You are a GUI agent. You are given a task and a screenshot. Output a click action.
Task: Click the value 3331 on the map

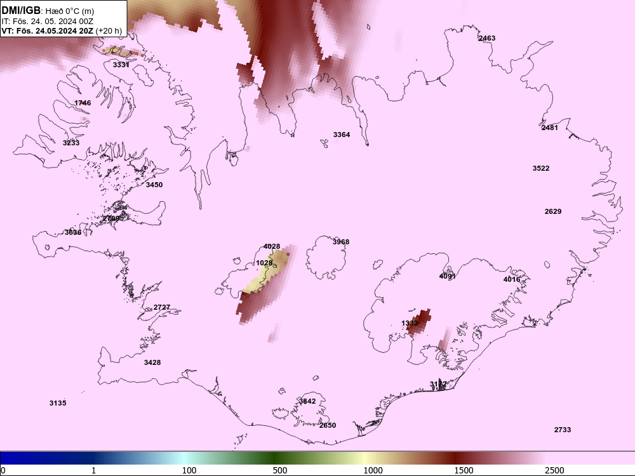(x=121, y=65)
